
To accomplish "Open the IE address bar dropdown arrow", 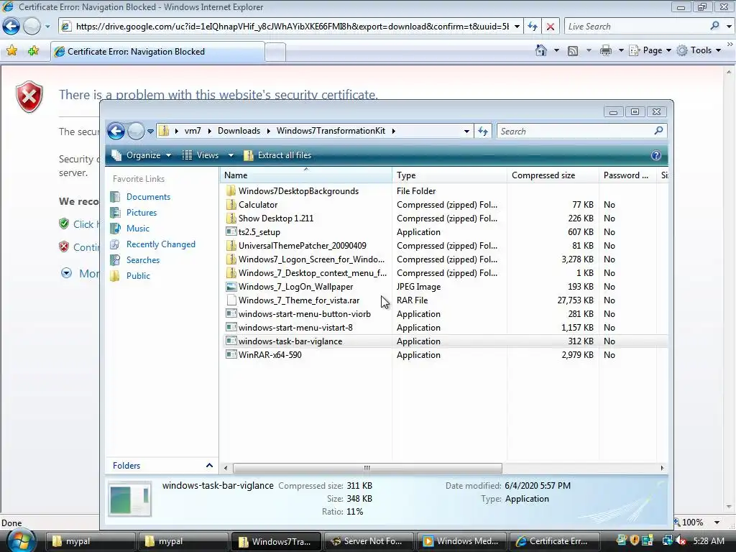I will click(517, 27).
